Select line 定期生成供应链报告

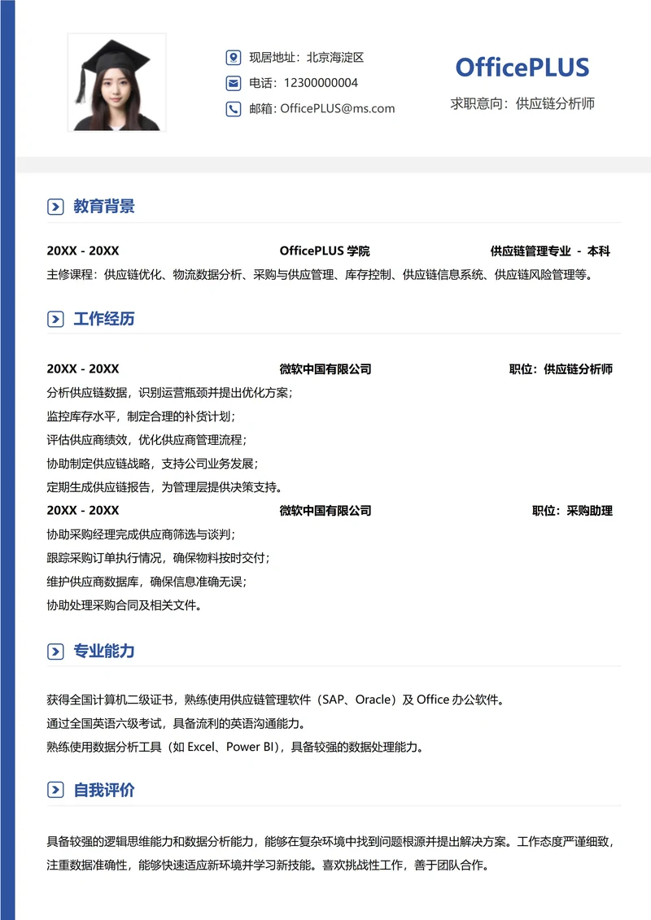pos(165,487)
